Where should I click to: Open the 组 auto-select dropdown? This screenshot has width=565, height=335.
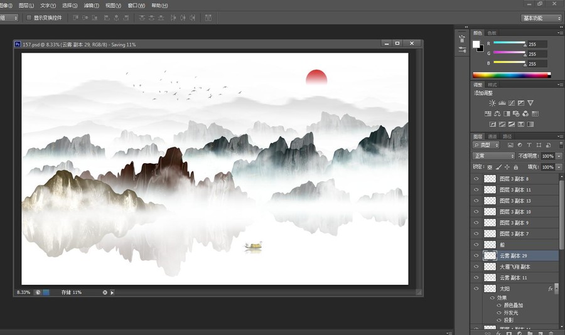pos(9,18)
